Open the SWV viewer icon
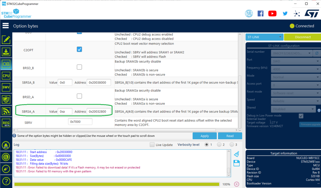This screenshot has height=188, width=321. pos(6,87)
